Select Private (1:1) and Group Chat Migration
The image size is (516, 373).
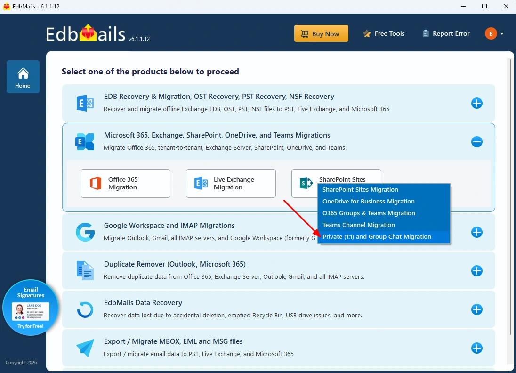[384, 237]
